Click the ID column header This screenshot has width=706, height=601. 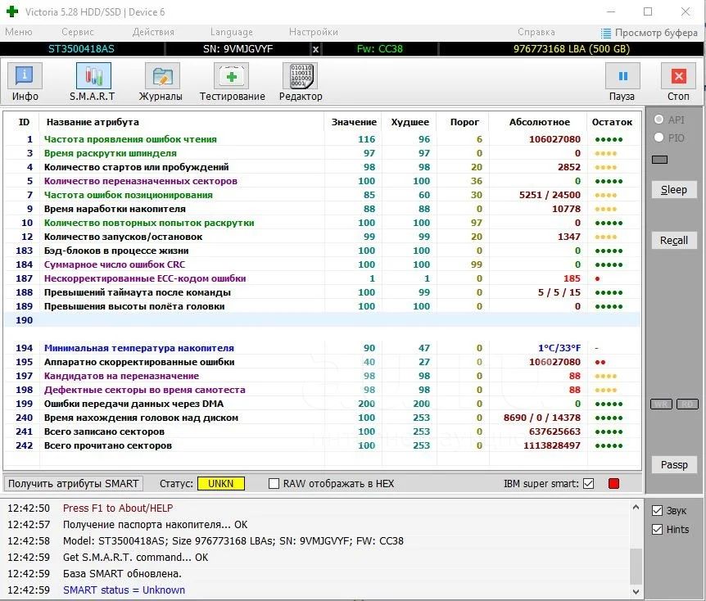[x=24, y=122]
